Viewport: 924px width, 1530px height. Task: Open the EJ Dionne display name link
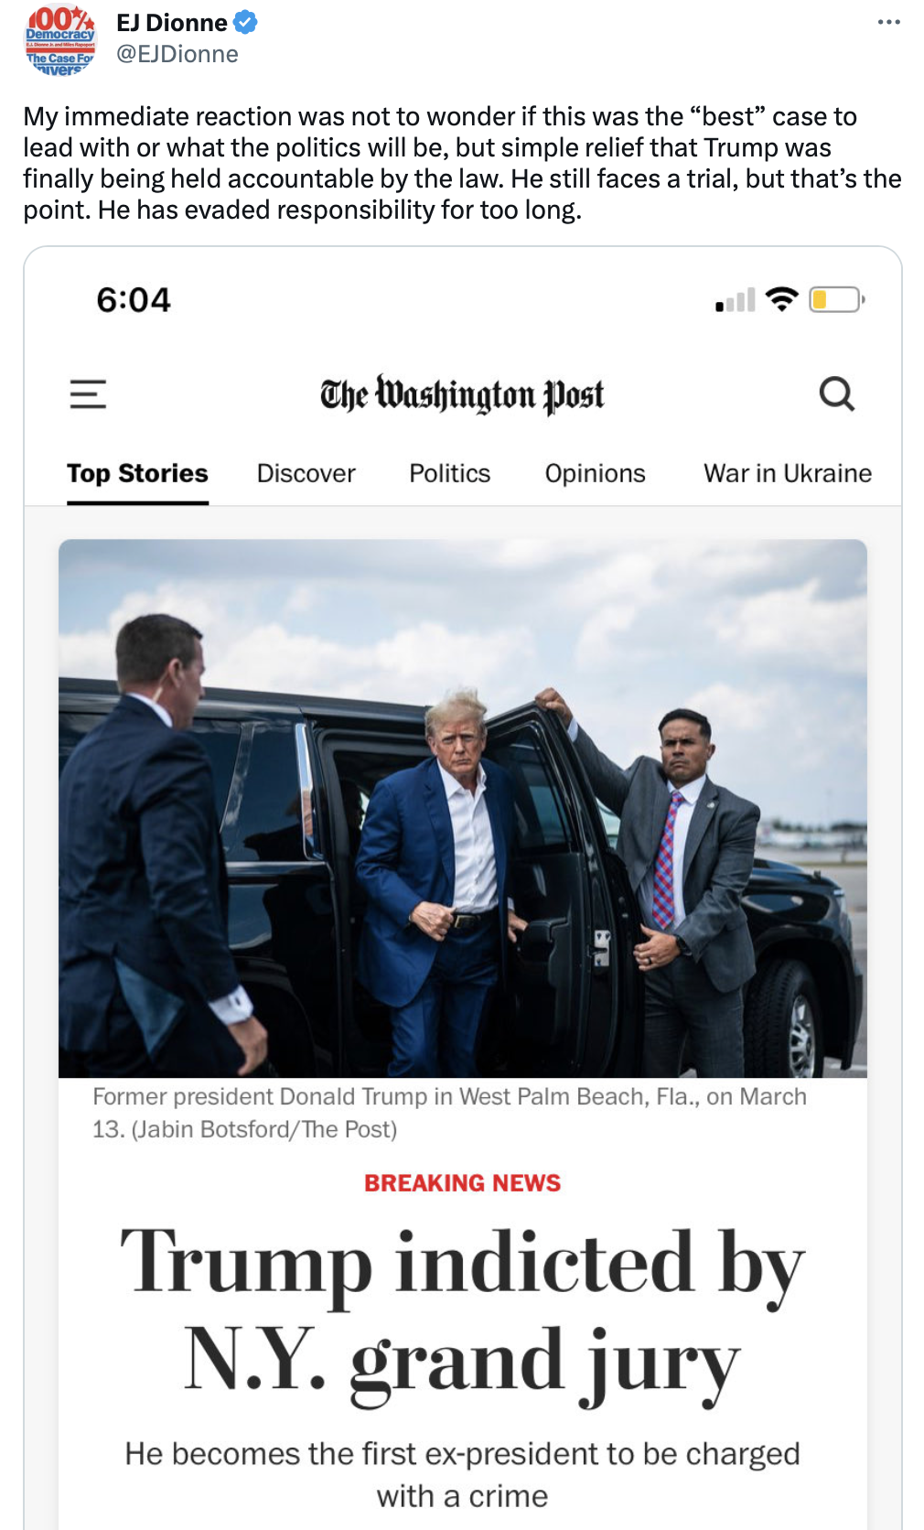172,22
